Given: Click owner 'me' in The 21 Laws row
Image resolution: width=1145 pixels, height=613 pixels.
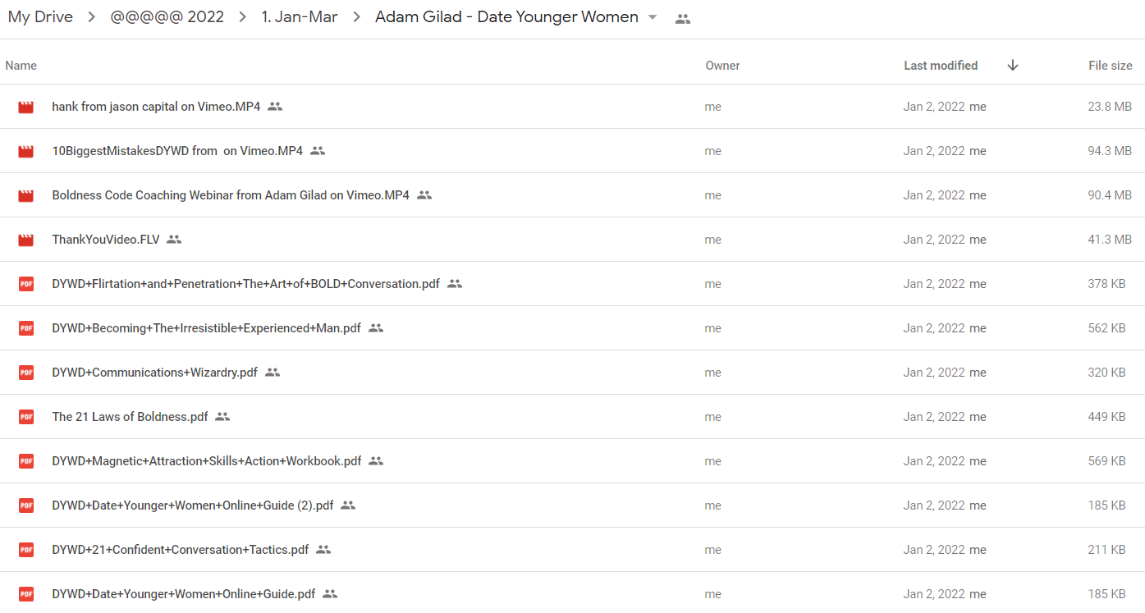Looking at the screenshot, I should coord(713,417).
